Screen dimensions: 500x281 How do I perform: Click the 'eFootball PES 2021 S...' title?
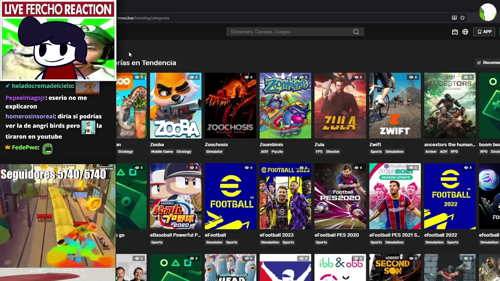click(x=395, y=235)
